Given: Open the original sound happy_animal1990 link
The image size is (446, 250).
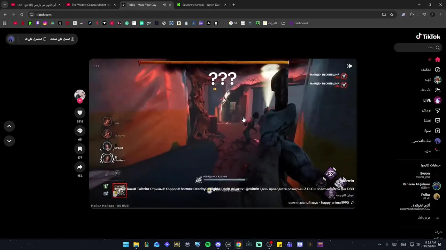Looking at the screenshot, I should tap(321, 202).
